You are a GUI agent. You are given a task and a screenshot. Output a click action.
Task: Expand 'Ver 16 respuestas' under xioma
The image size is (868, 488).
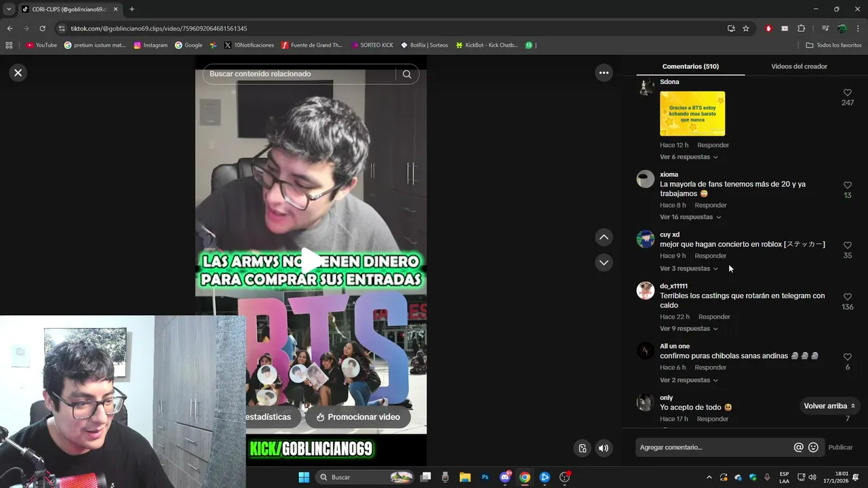[x=690, y=218]
